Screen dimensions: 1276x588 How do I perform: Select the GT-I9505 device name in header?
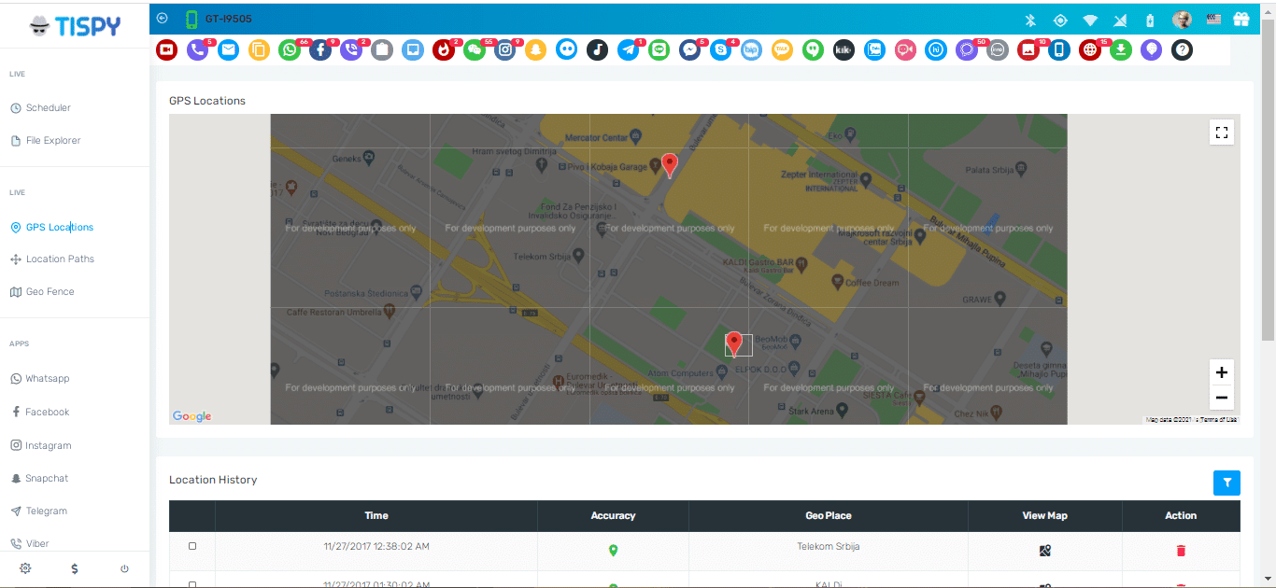click(x=229, y=19)
